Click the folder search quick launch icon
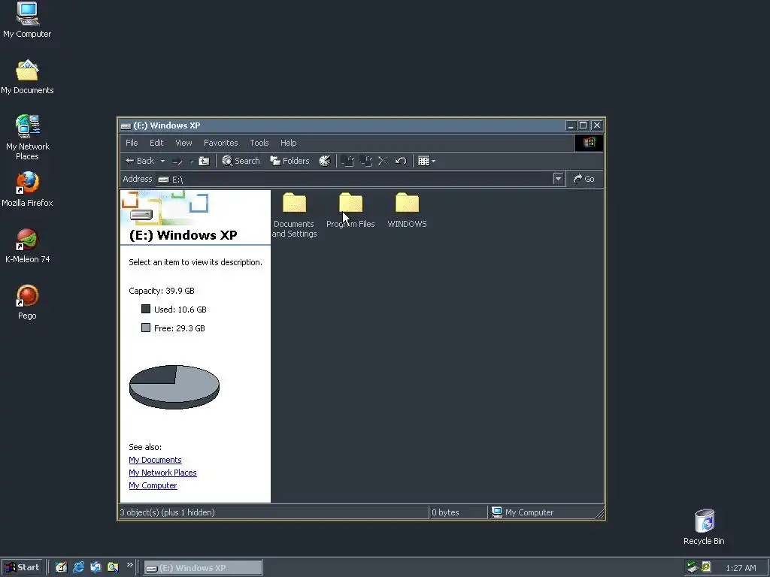 (113, 567)
